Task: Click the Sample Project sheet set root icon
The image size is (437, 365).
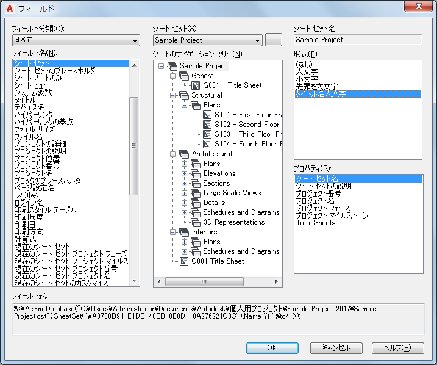Action: click(172, 66)
